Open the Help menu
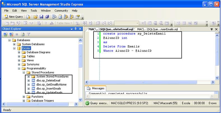Viewport: 221px width, 113px height. pos(75,11)
